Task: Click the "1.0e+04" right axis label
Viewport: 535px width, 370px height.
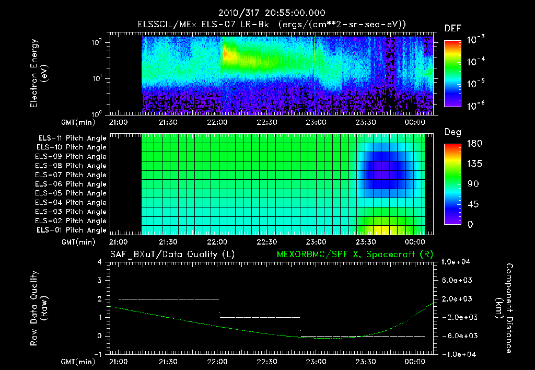Action: 456,262
